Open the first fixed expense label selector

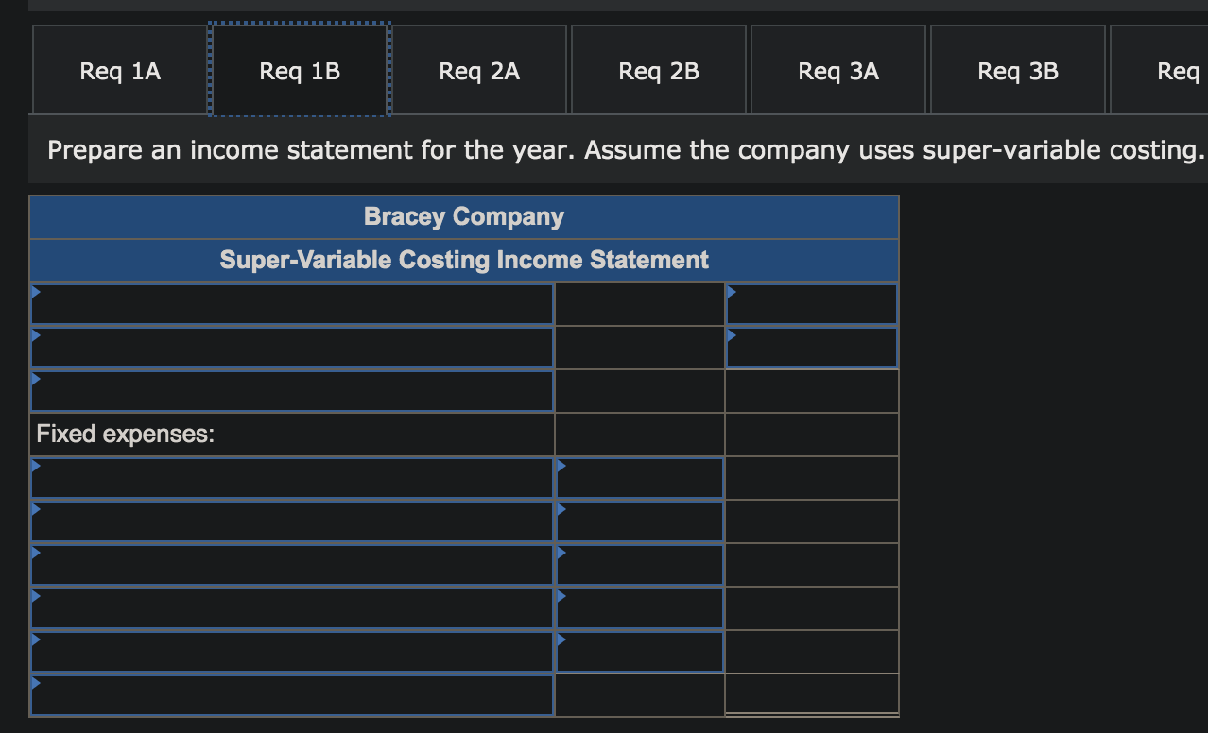[x=293, y=478]
